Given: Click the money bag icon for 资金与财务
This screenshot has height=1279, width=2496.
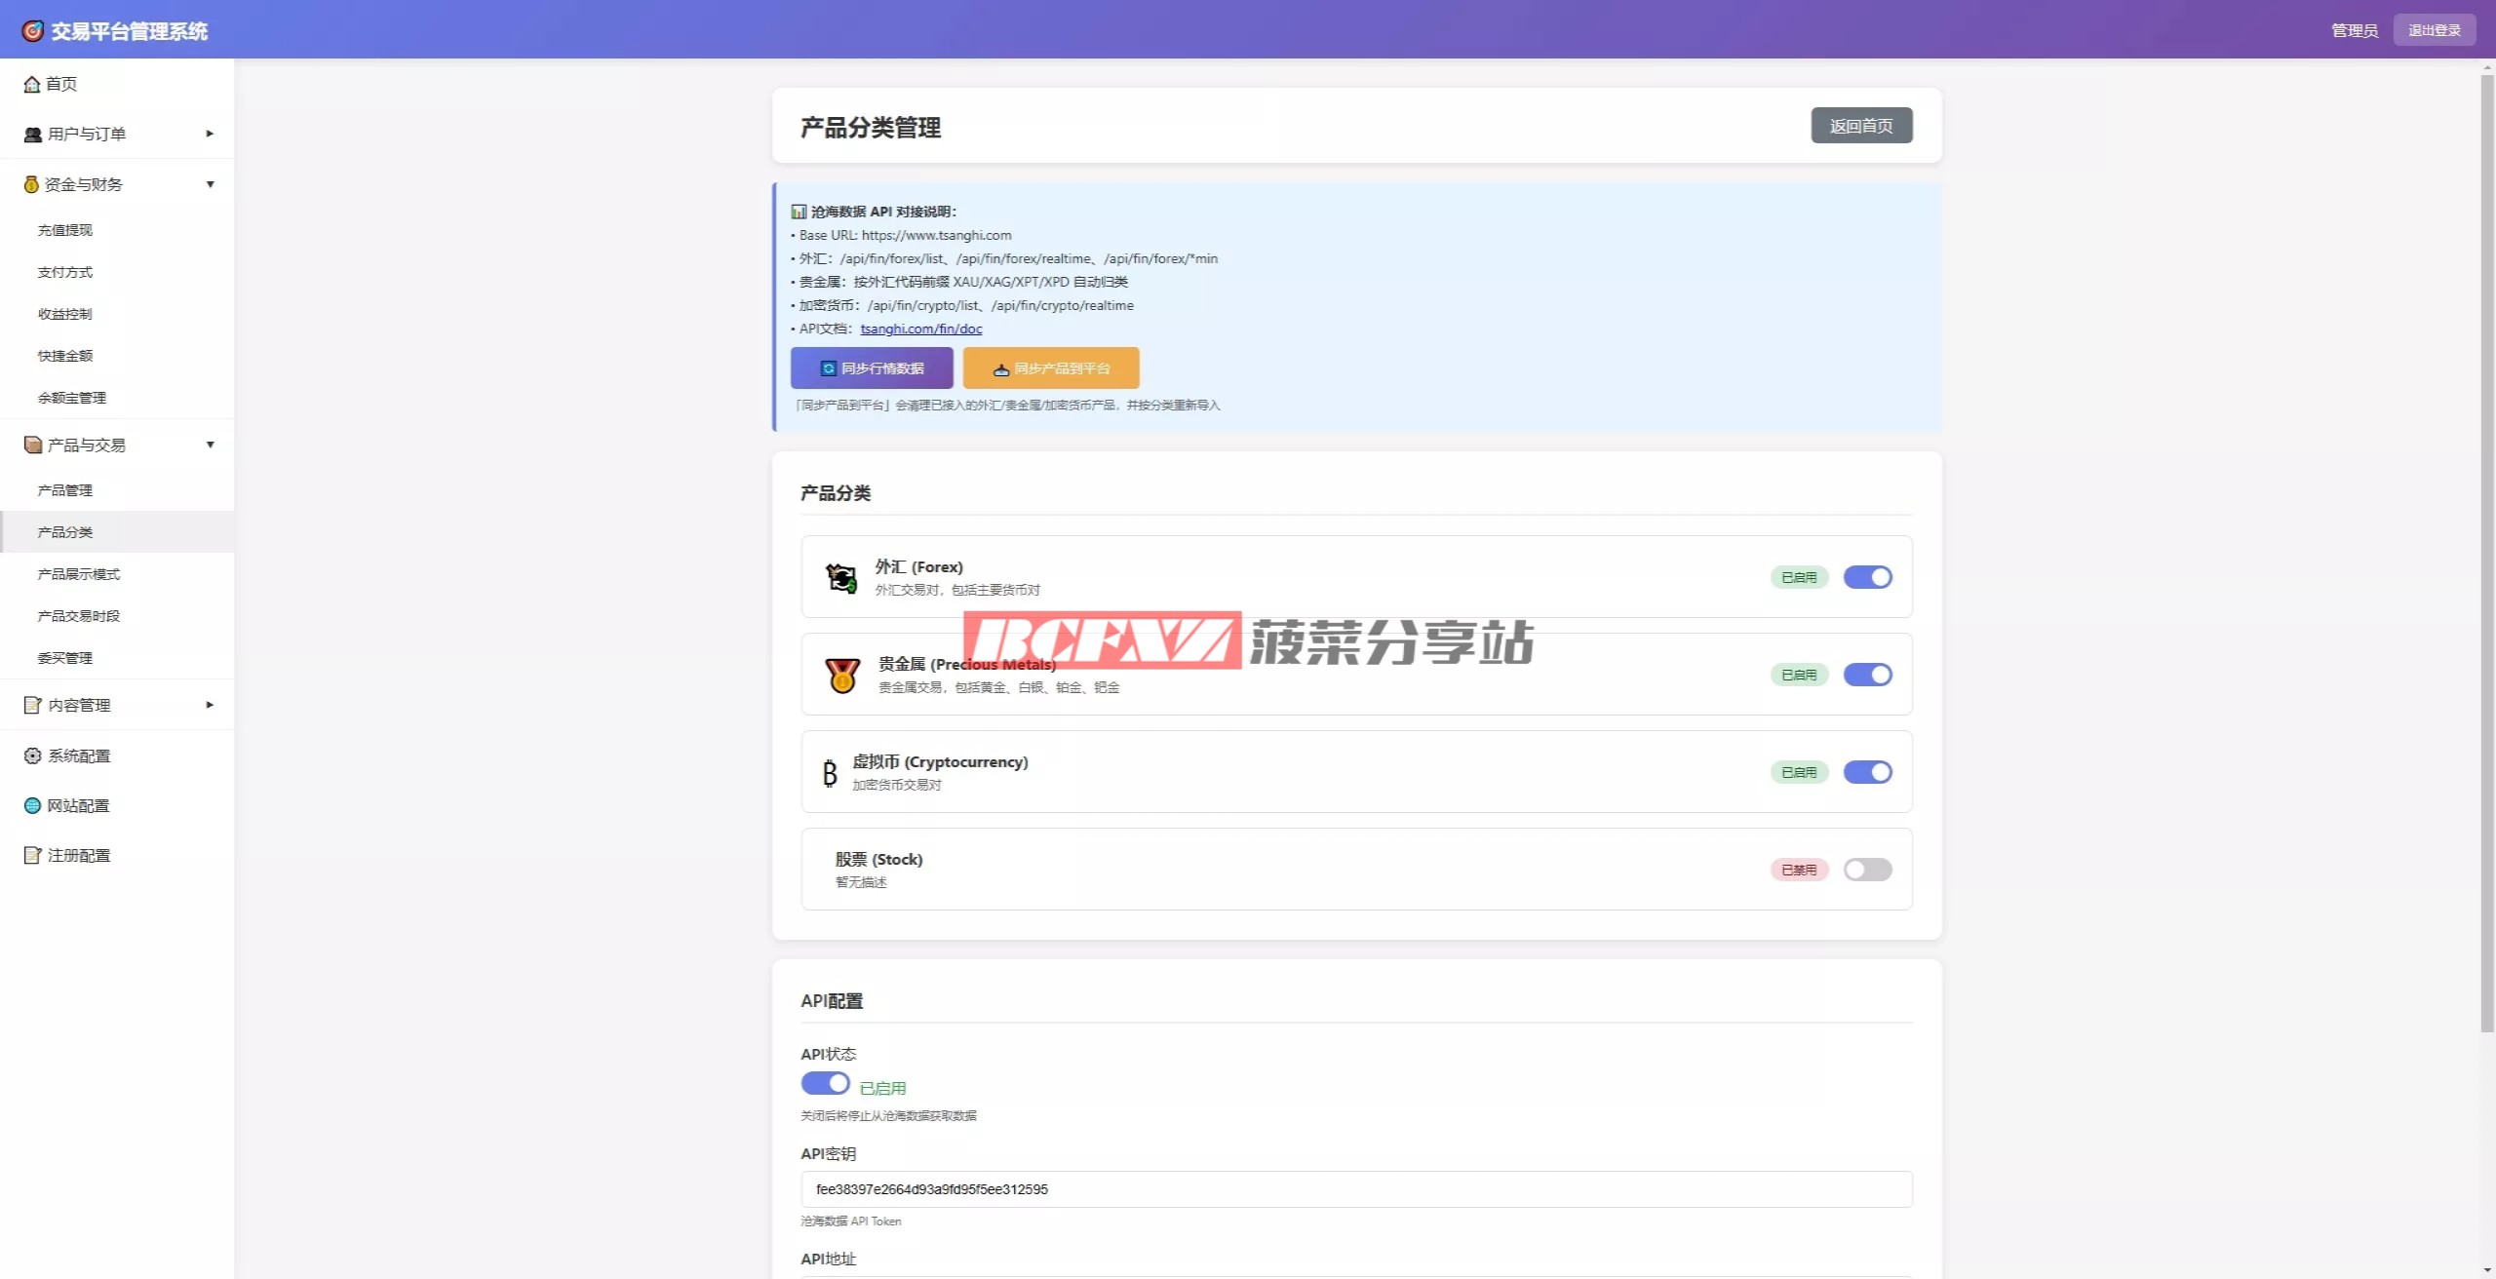Looking at the screenshot, I should click(x=31, y=184).
